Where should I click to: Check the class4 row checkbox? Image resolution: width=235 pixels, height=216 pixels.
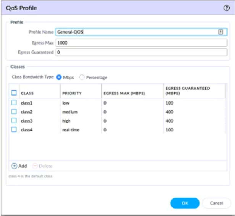click(14, 130)
